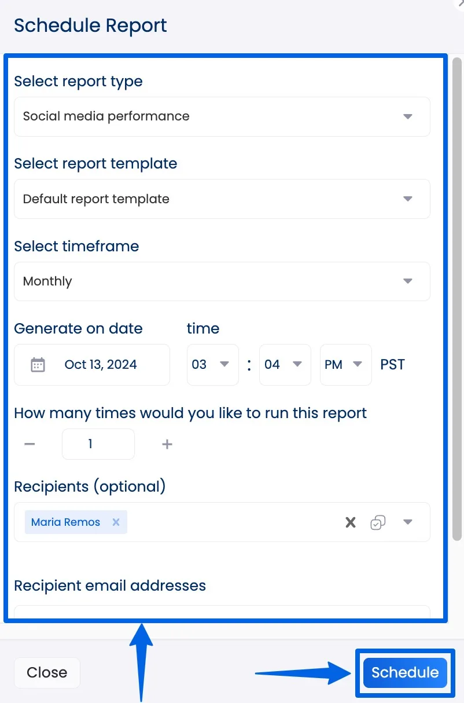Click the Close button

pyautogui.click(x=46, y=672)
